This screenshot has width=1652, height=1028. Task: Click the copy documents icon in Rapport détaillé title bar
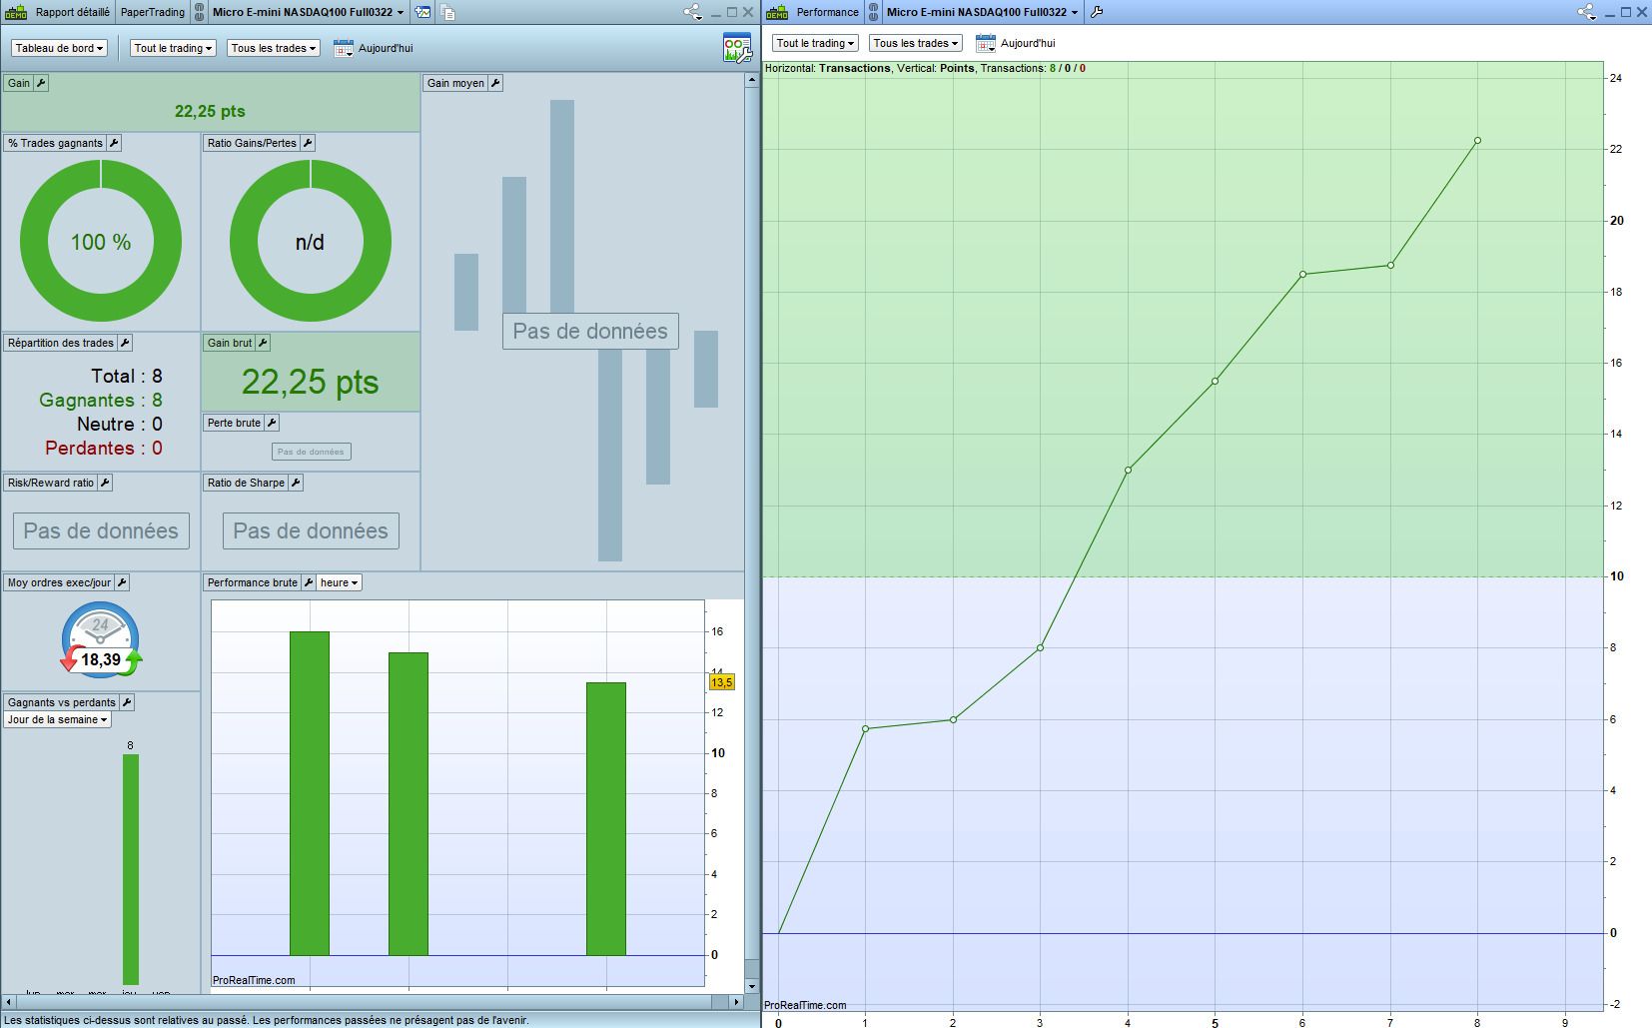point(447,12)
